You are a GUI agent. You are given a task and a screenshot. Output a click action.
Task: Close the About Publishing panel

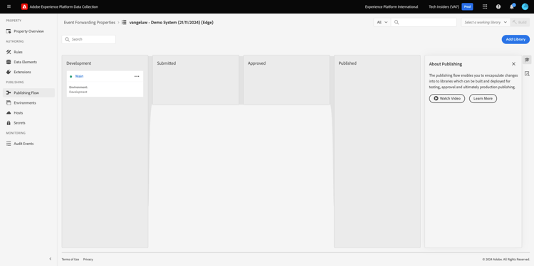(x=513, y=64)
